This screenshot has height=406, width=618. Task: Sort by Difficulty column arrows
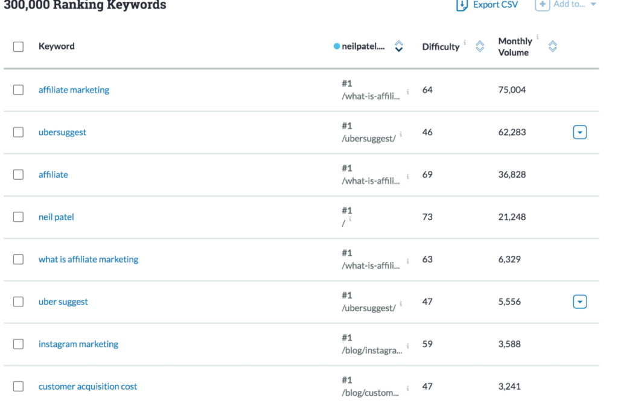[480, 46]
